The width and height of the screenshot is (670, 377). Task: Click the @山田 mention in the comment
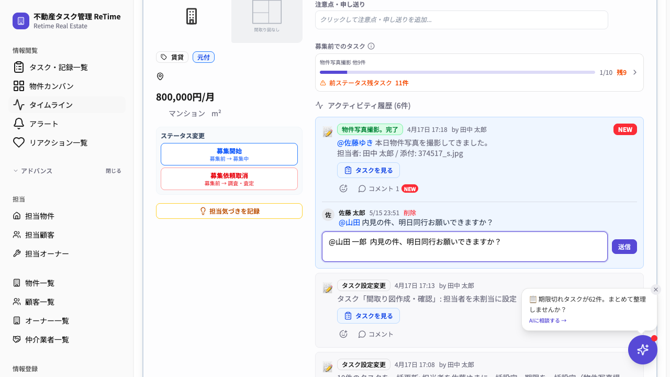tap(349, 222)
